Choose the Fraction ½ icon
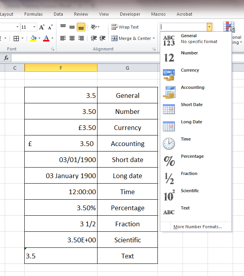 click(169, 178)
